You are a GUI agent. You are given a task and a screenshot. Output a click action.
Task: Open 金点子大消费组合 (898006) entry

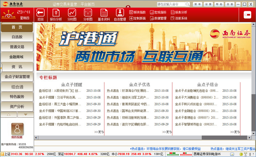196,97
